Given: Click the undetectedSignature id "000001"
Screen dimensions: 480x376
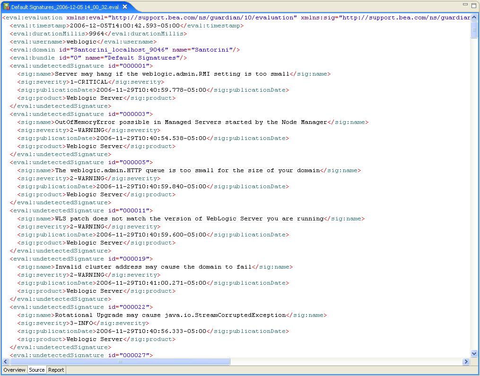Looking at the screenshot, I should [x=134, y=66].
